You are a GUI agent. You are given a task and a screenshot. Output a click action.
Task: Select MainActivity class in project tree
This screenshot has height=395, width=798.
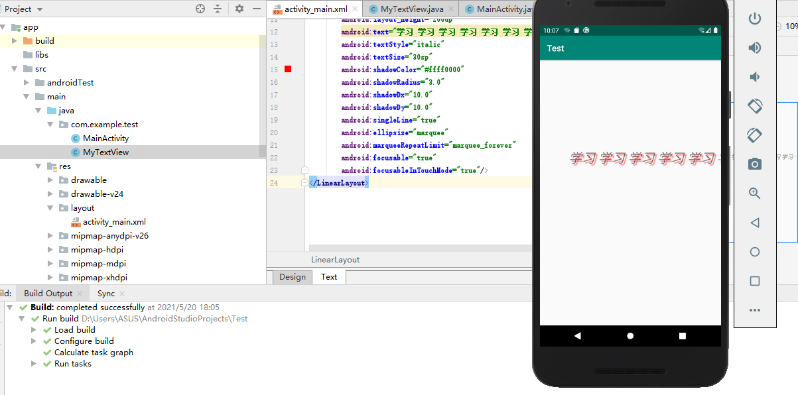[x=105, y=139]
